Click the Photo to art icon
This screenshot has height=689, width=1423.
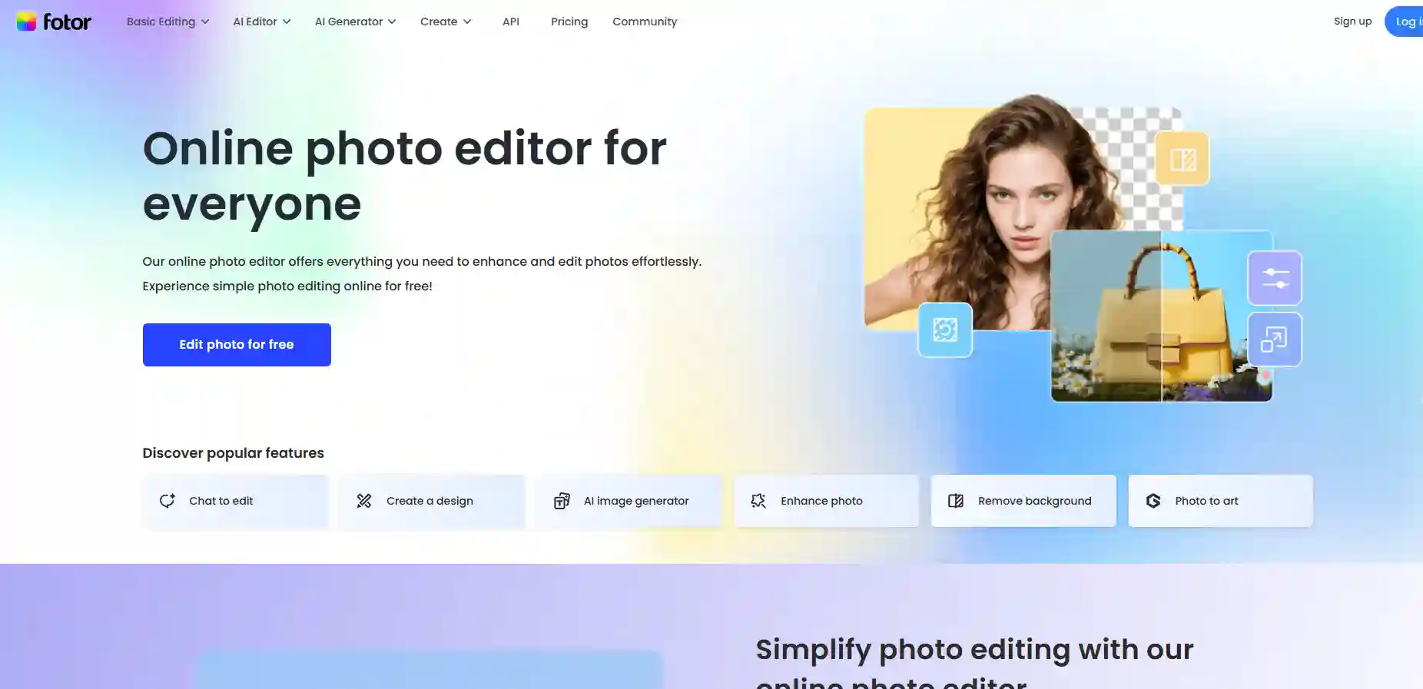(1153, 501)
